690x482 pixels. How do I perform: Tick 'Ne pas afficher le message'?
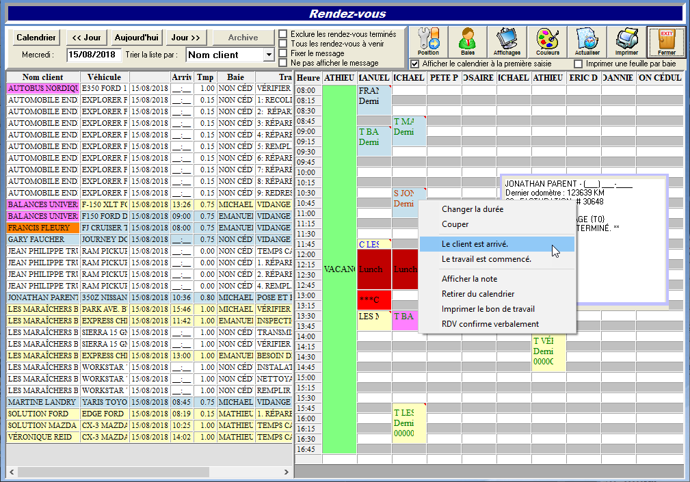pos(283,63)
